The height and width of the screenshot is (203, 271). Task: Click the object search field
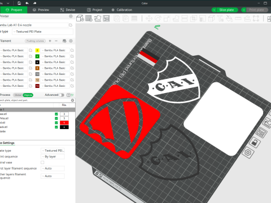[36, 100]
